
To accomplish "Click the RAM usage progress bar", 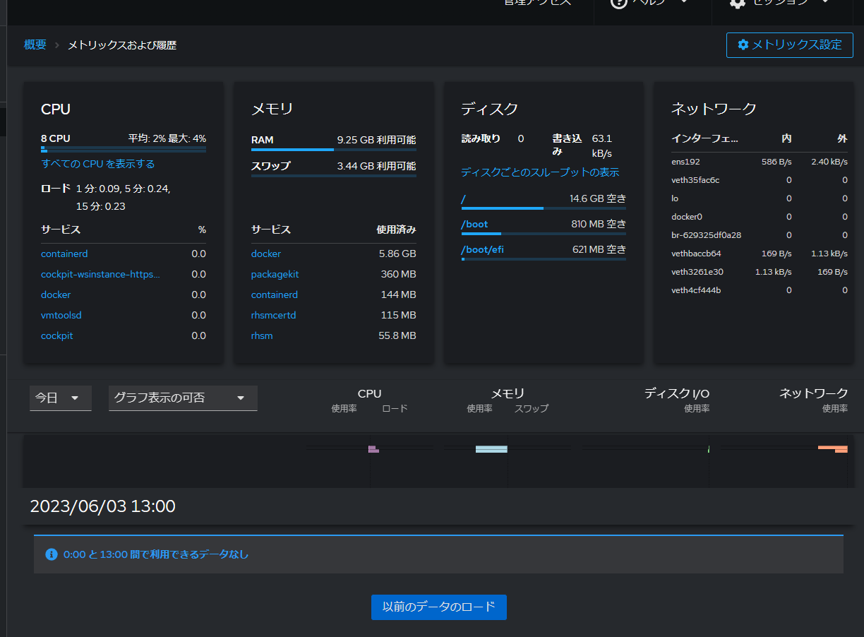I will pos(333,150).
